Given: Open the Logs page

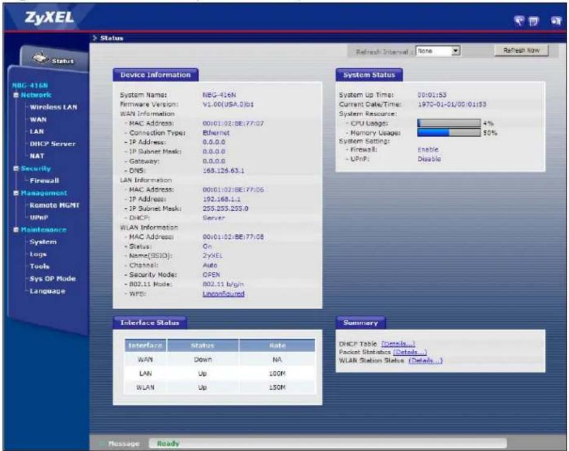Looking at the screenshot, I should tap(38, 254).
